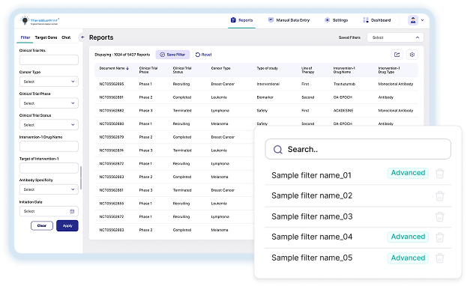Click the Clear button
This screenshot has height=286, width=467.
42,225
